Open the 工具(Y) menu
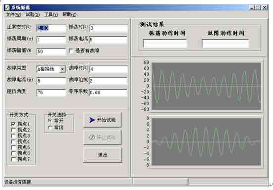Image resolution: width=273 pixels, height=190 pixels. (x=51, y=14)
